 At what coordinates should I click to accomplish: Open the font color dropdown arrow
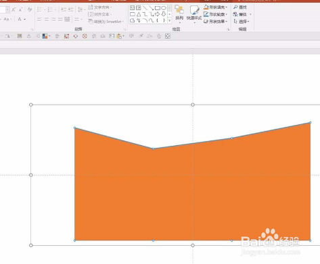coord(24,20)
